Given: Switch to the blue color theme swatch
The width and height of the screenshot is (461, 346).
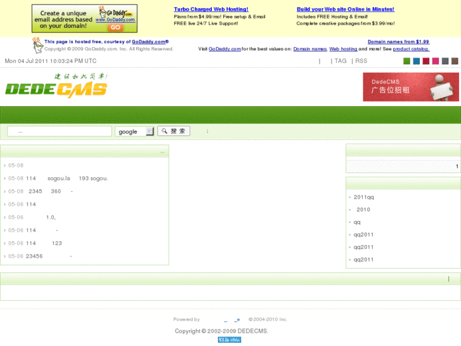Looking at the screenshot, I should click(x=417, y=61).
